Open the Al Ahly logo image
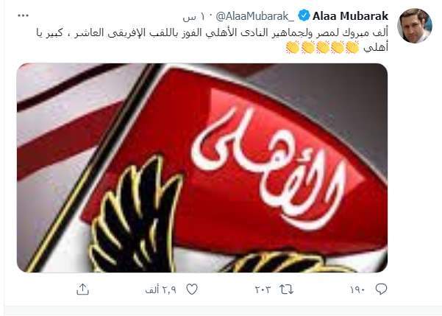Viewport: 442px width, 316px height. [202, 168]
